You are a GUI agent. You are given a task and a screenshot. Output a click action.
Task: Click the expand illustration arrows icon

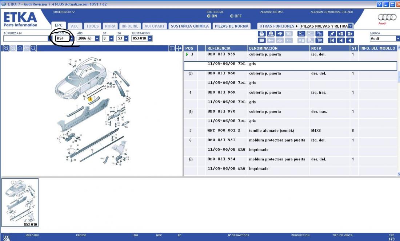179,48
